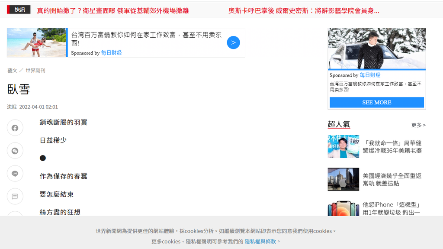Open the 美國經濟 news thumbnail
Viewport: 443px width, 249px height.
pos(343,179)
